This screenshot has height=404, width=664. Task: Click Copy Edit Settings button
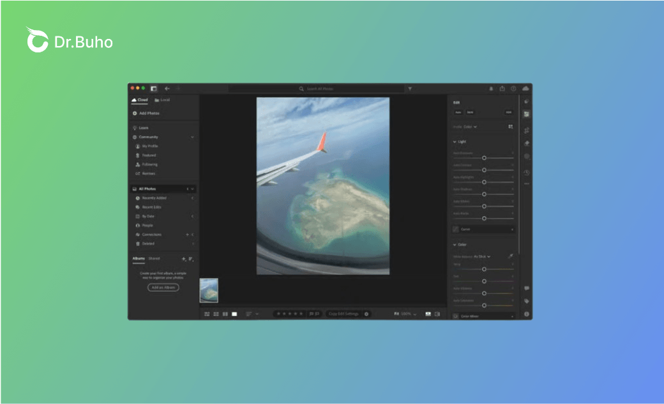[x=343, y=314]
